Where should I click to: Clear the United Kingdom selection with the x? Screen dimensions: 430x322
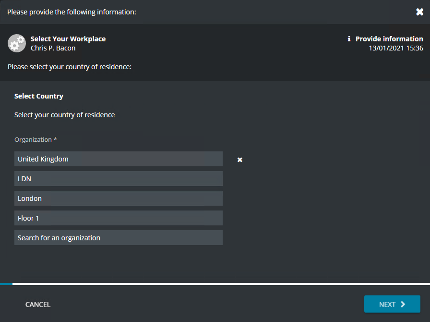point(240,160)
